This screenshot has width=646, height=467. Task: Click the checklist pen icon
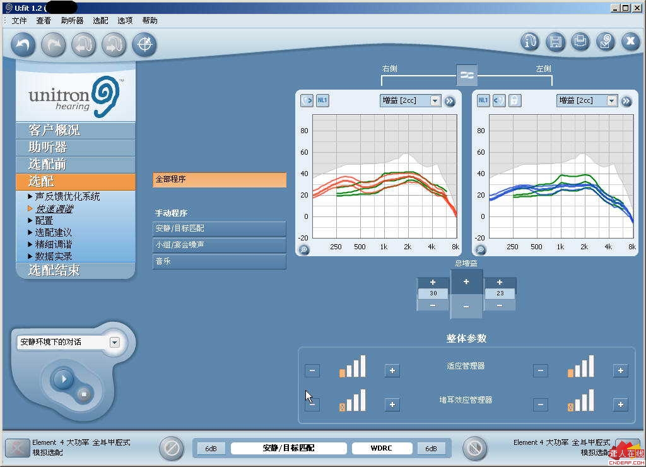pyautogui.click(x=605, y=42)
